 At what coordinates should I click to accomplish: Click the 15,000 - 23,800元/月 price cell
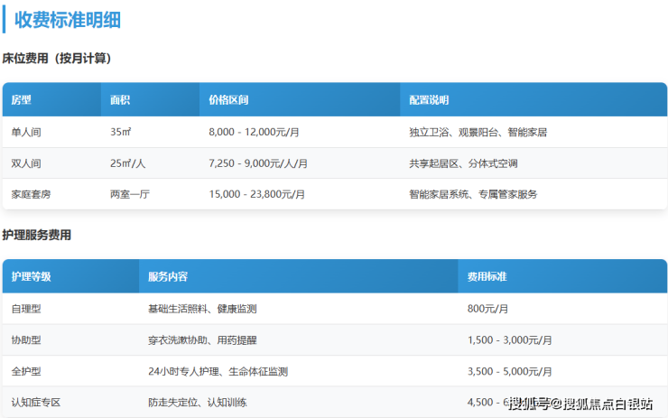[x=256, y=194]
